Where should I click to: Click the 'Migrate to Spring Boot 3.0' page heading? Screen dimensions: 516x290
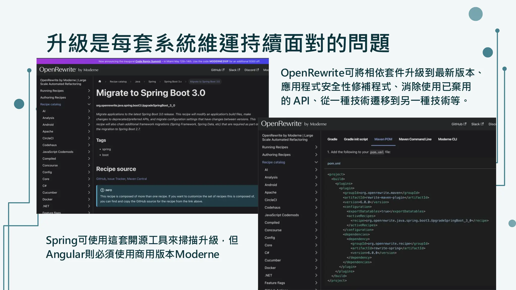151,93
